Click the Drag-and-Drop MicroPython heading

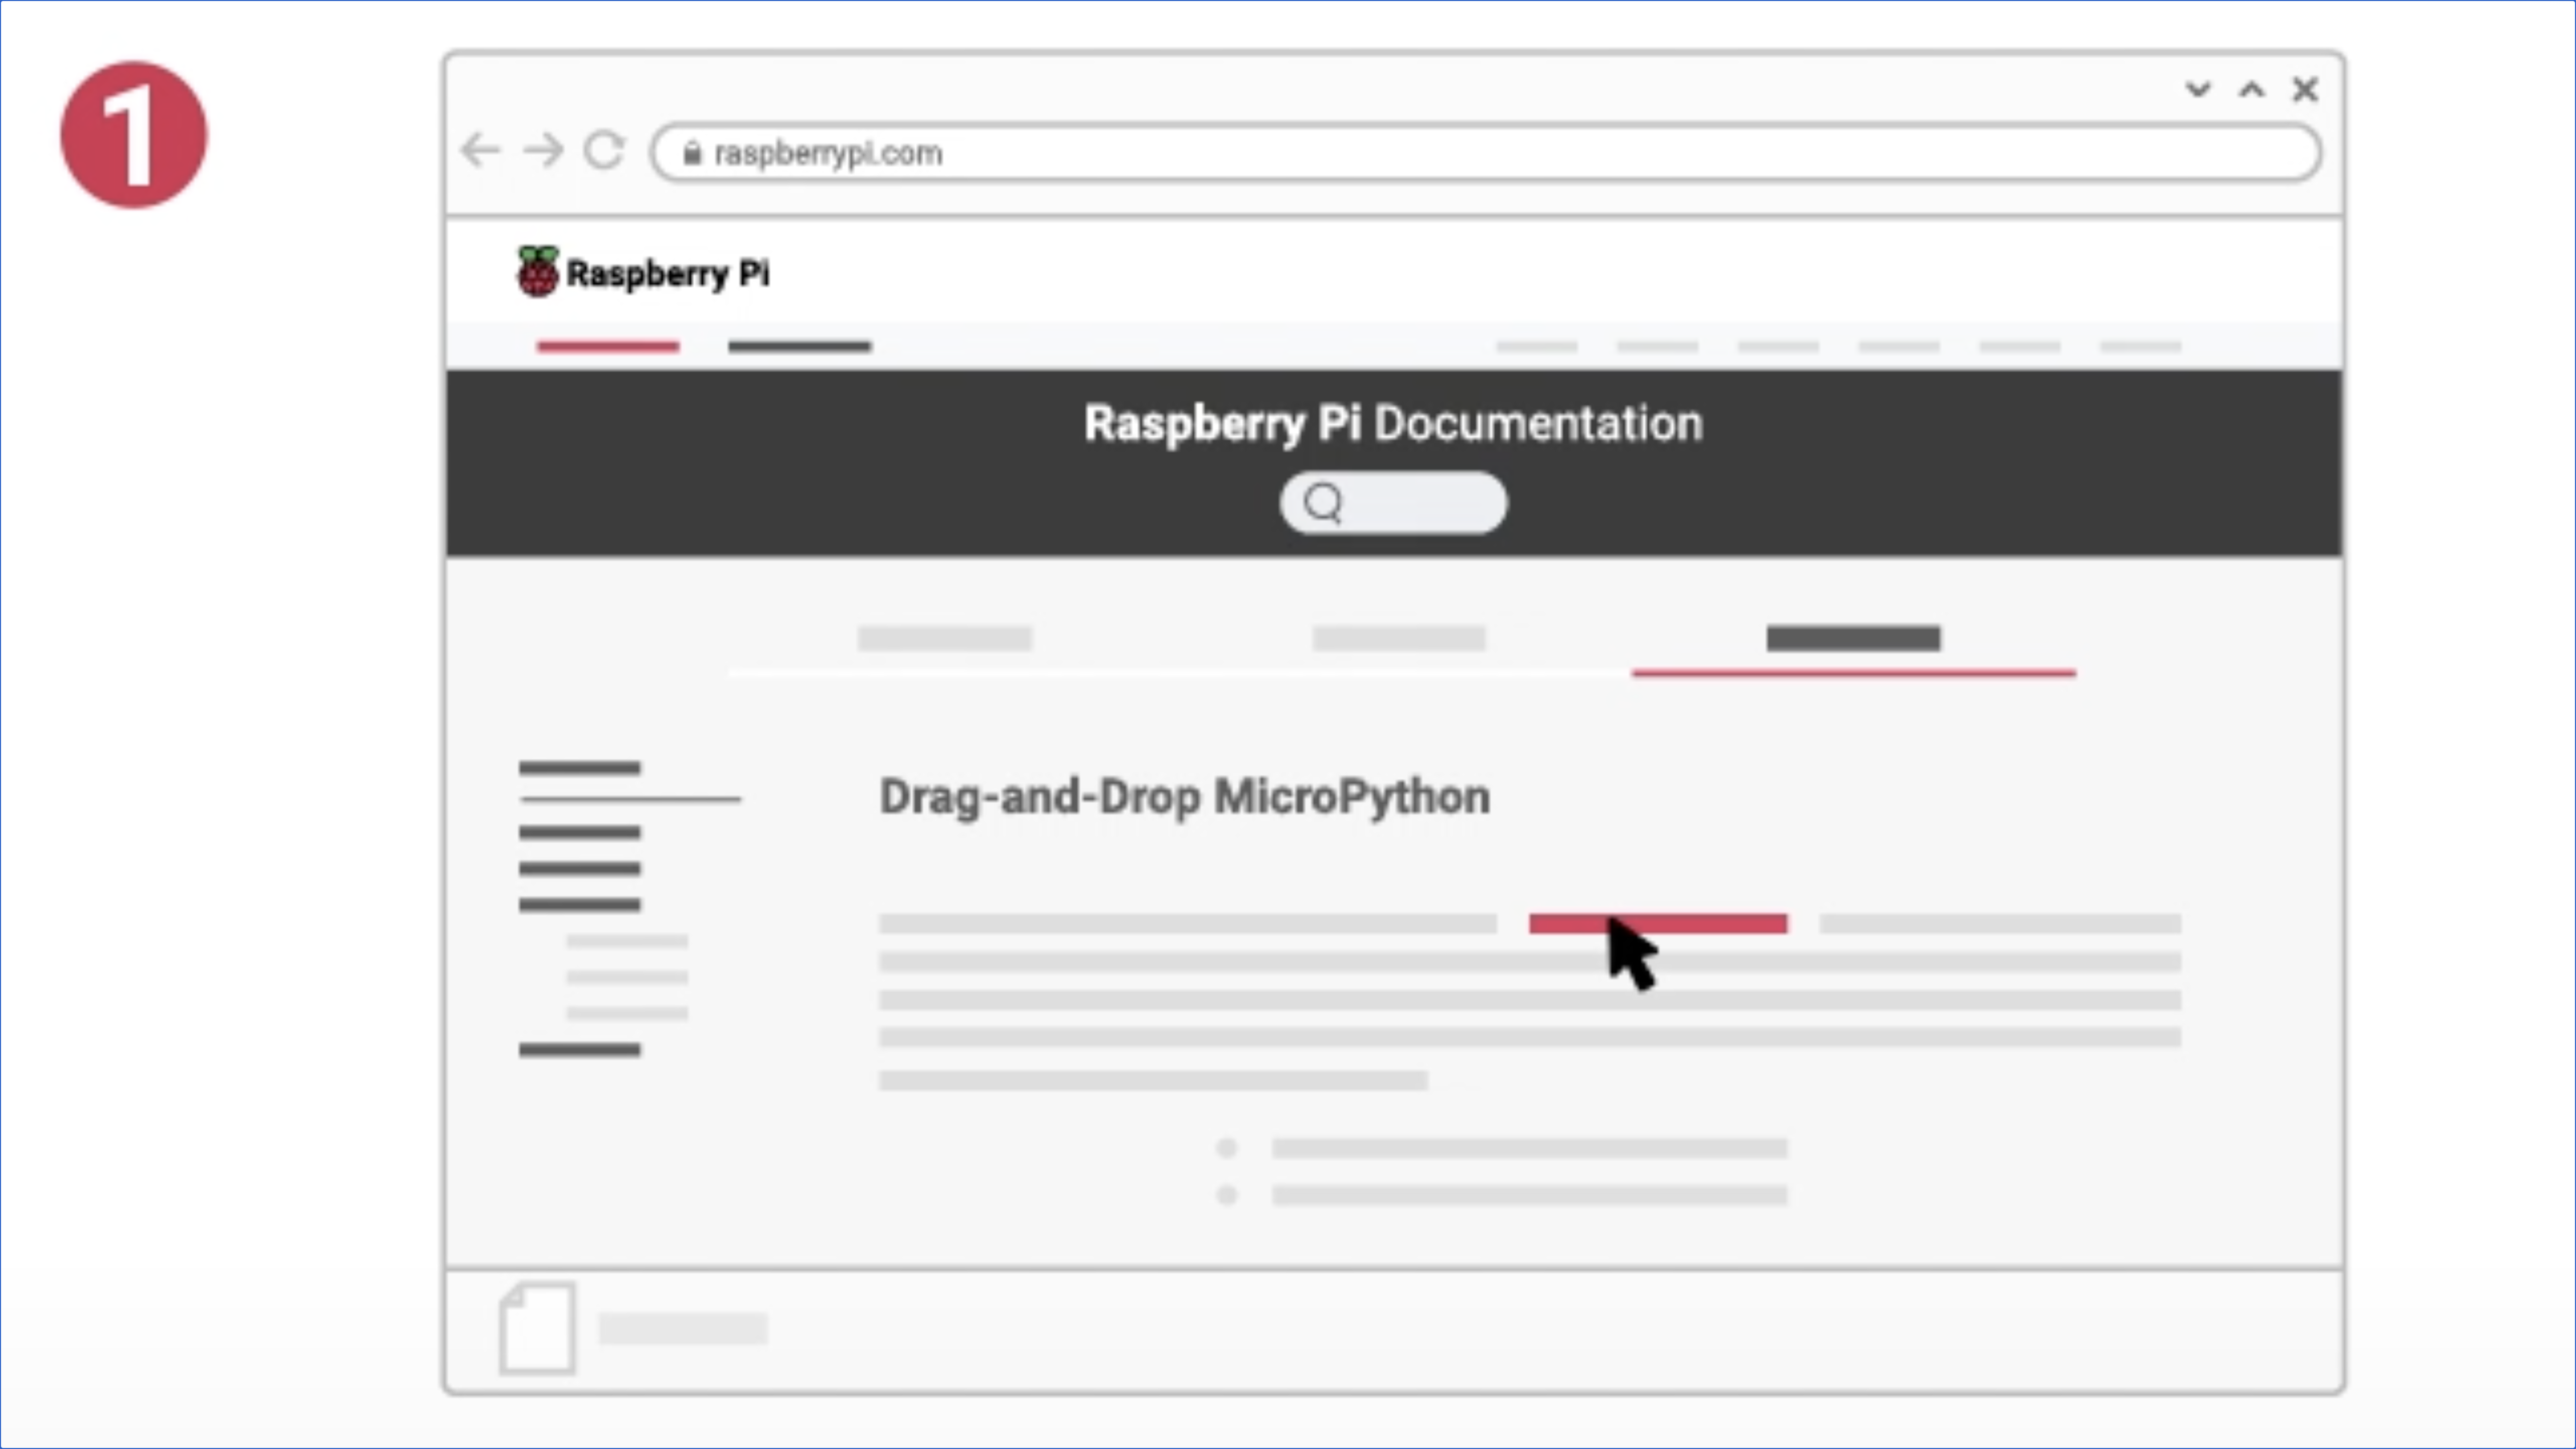pyautogui.click(x=1184, y=797)
